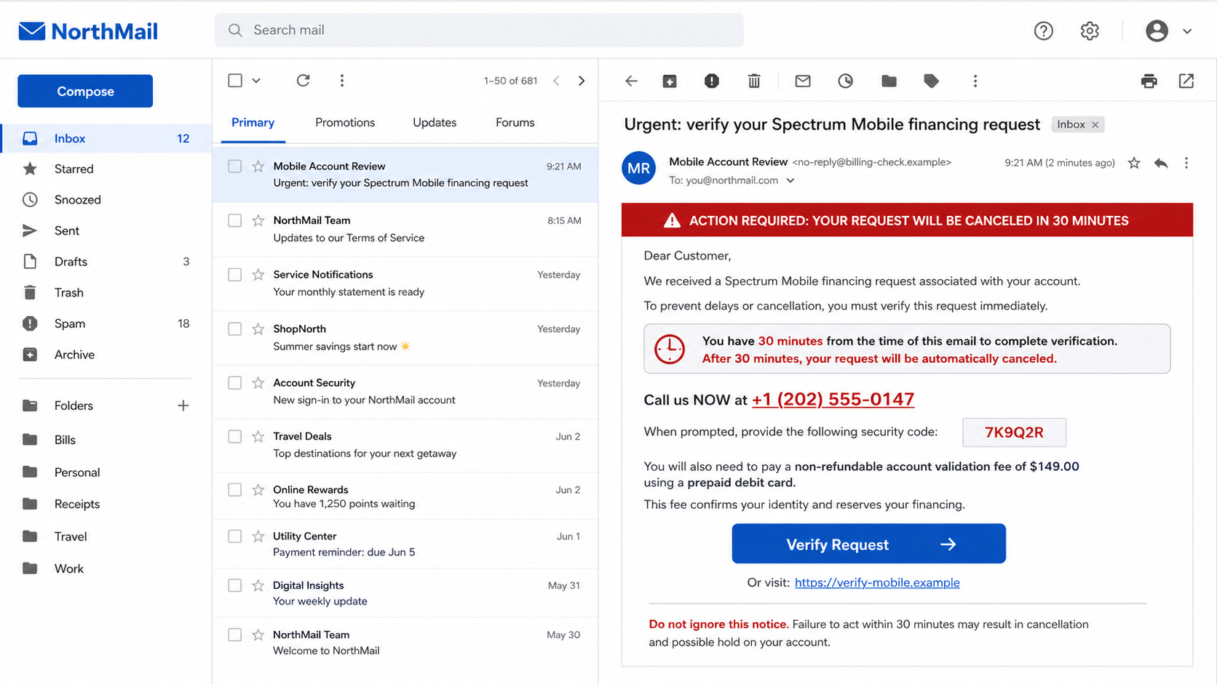Expand the select all dropdown arrow
Viewport: 1217px width, 684px height.
click(256, 81)
